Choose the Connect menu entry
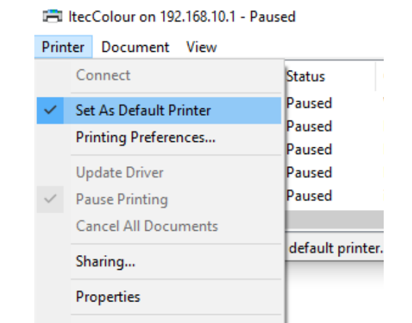412x323 pixels. coord(103,75)
